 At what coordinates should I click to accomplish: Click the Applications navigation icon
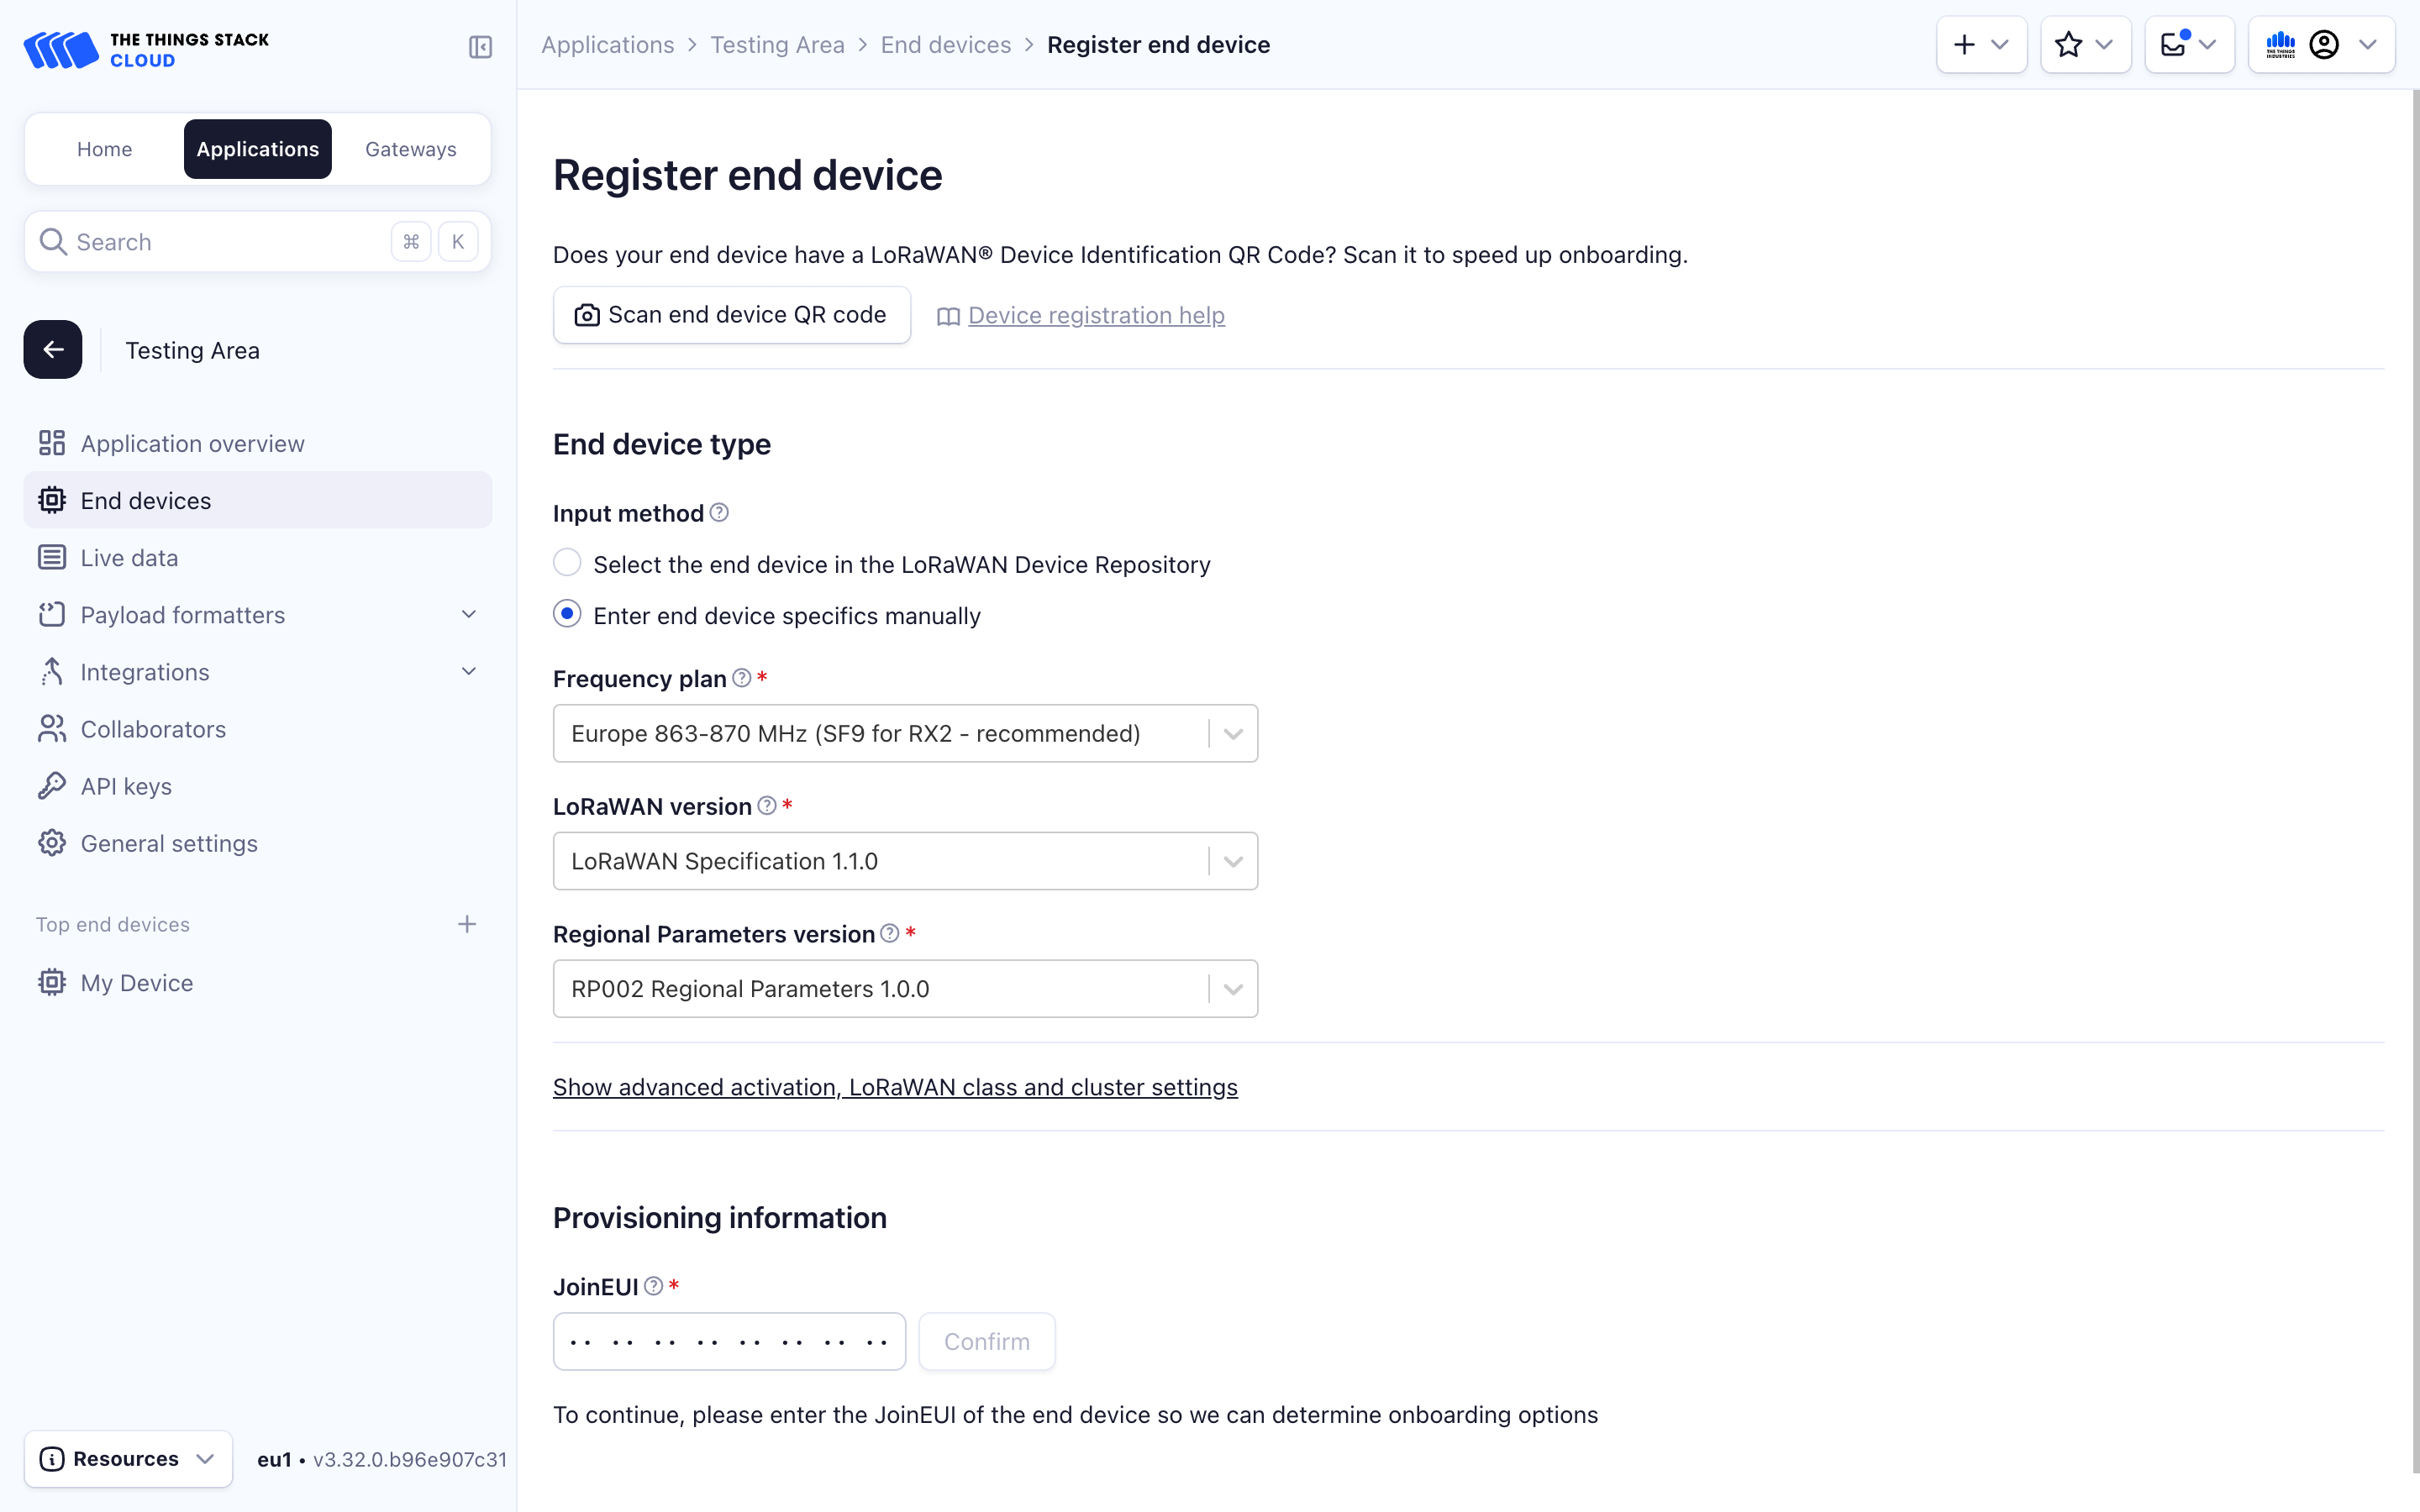pyautogui.click(x=258, y=148)
